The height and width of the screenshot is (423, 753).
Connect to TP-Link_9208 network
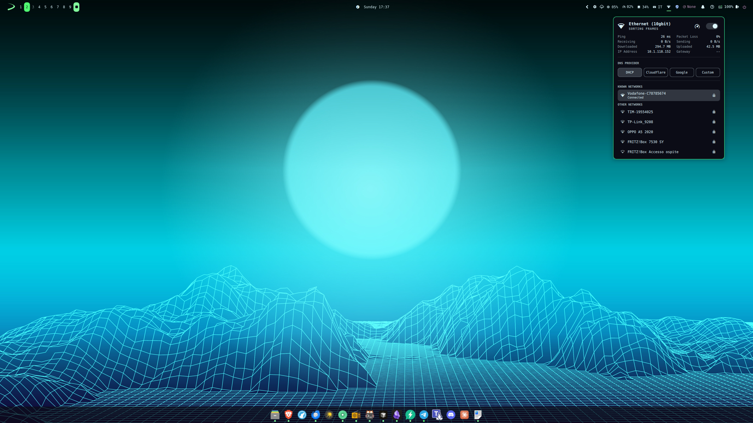coord(669,122)
